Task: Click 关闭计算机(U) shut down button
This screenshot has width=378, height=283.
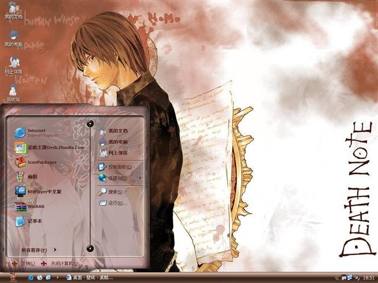Action: [60, 264]
